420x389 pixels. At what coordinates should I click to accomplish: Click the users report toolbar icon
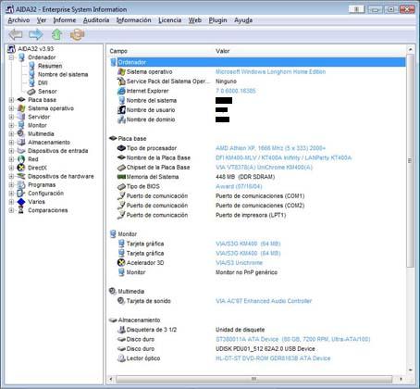[x=77, y=34]
